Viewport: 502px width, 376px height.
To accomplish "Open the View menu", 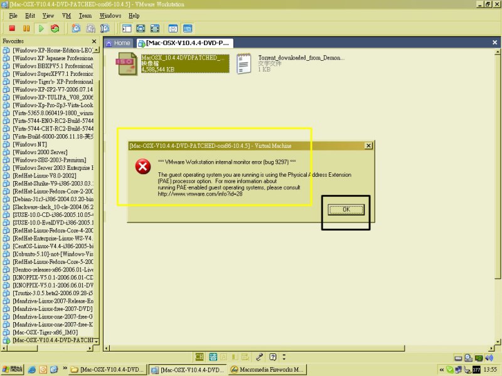I will (x=48, y=16).
